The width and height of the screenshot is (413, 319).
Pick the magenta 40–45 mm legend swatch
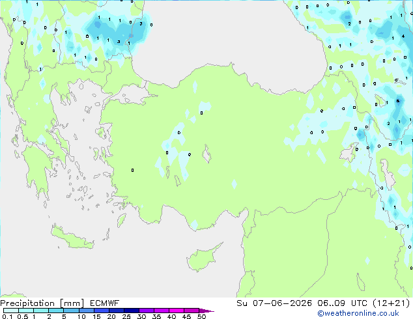[177, 311]
